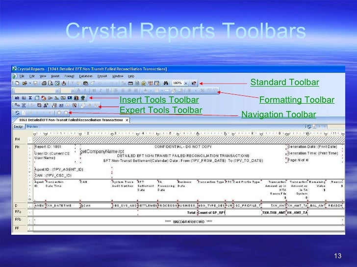This screenshot has width=357, height=267.
Task: Click the 100% zoom field
Action: [x=178, y=83]
